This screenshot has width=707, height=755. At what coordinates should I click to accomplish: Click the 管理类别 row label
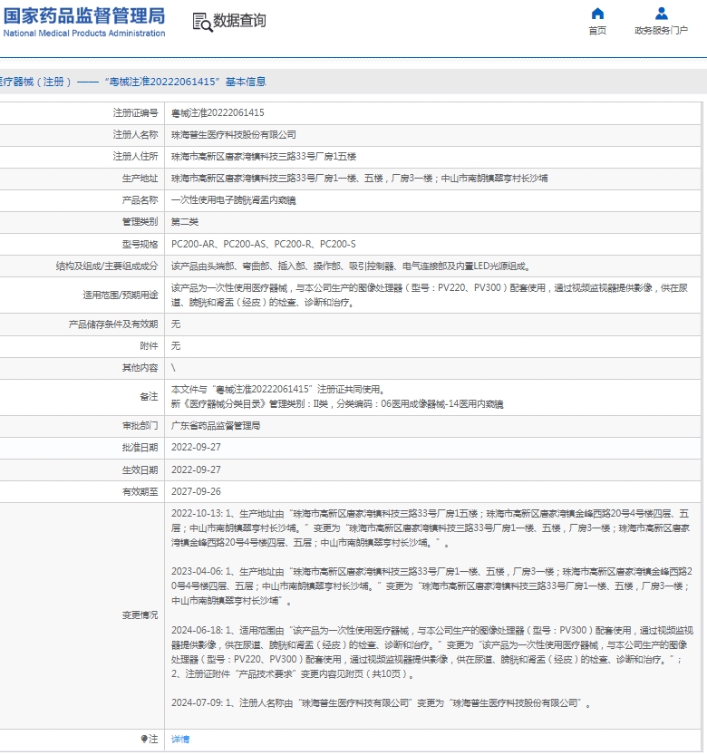[x=140, y=222]
